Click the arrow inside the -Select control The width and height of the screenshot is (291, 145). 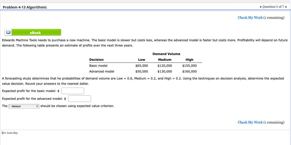37,106
